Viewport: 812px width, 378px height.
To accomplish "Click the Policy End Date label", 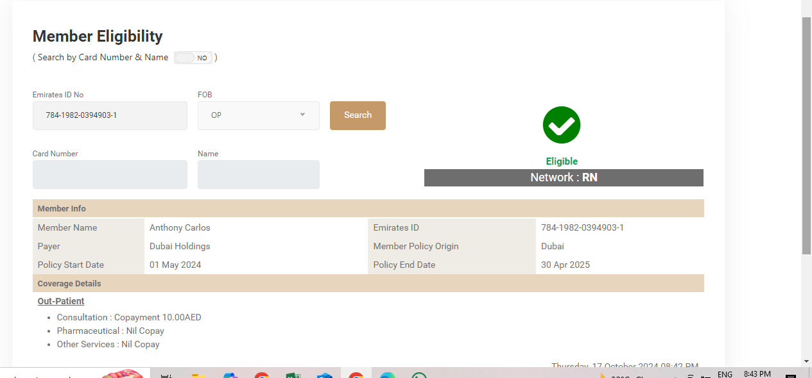I will (404, 265).
